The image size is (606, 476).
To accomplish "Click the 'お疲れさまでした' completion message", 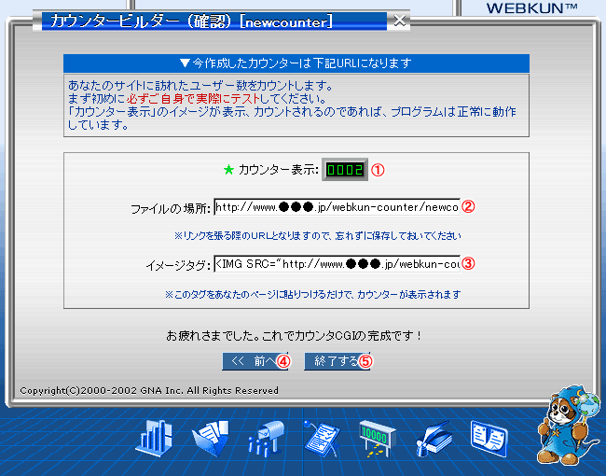I will coord(294,335).
